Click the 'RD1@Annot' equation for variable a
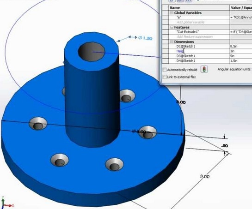This screenshot has width=252, height=209. click(241, 18)
